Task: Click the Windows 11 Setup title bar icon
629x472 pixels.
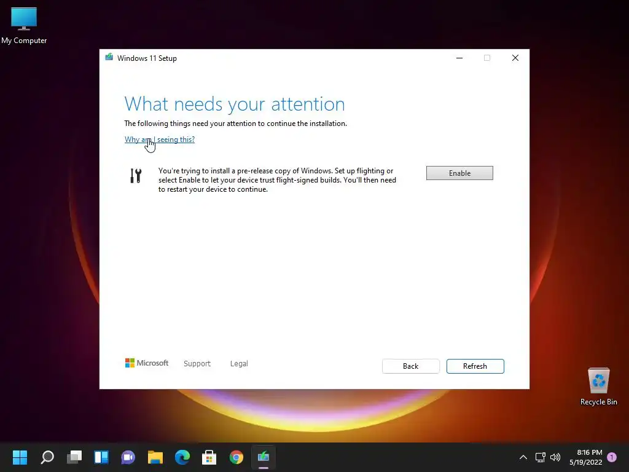Action: pos(109,57)
